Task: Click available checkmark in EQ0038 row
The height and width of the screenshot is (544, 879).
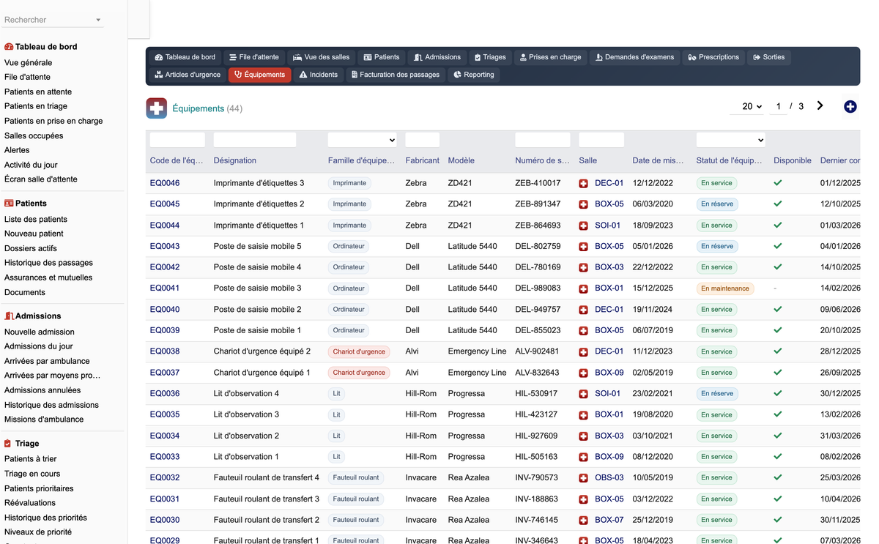Action: pyautogui.click(x=778, y=351)
